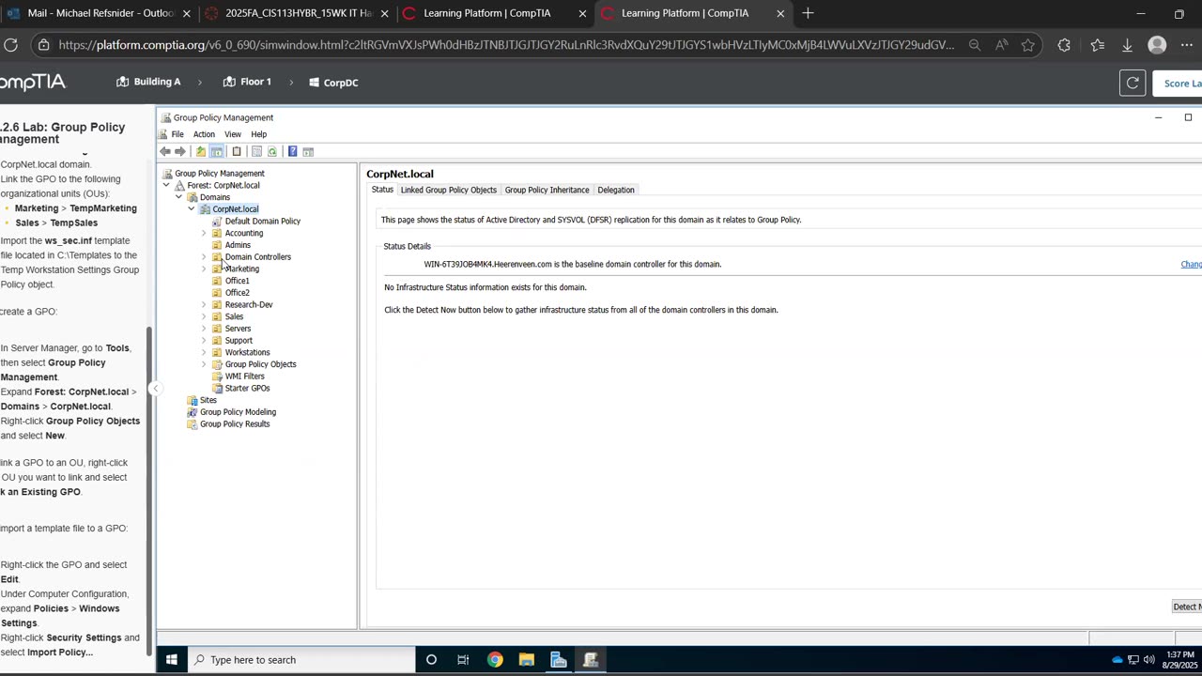Expand the Group Policy Objects container
Viewport: 1202px width, 676px height.
(x=204, y=364)
